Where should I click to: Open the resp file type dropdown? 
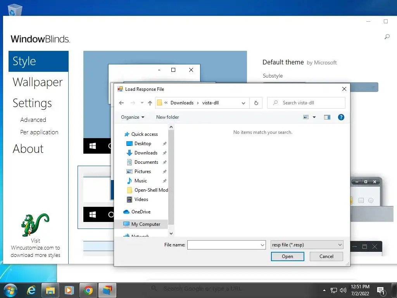pos(307,245)
